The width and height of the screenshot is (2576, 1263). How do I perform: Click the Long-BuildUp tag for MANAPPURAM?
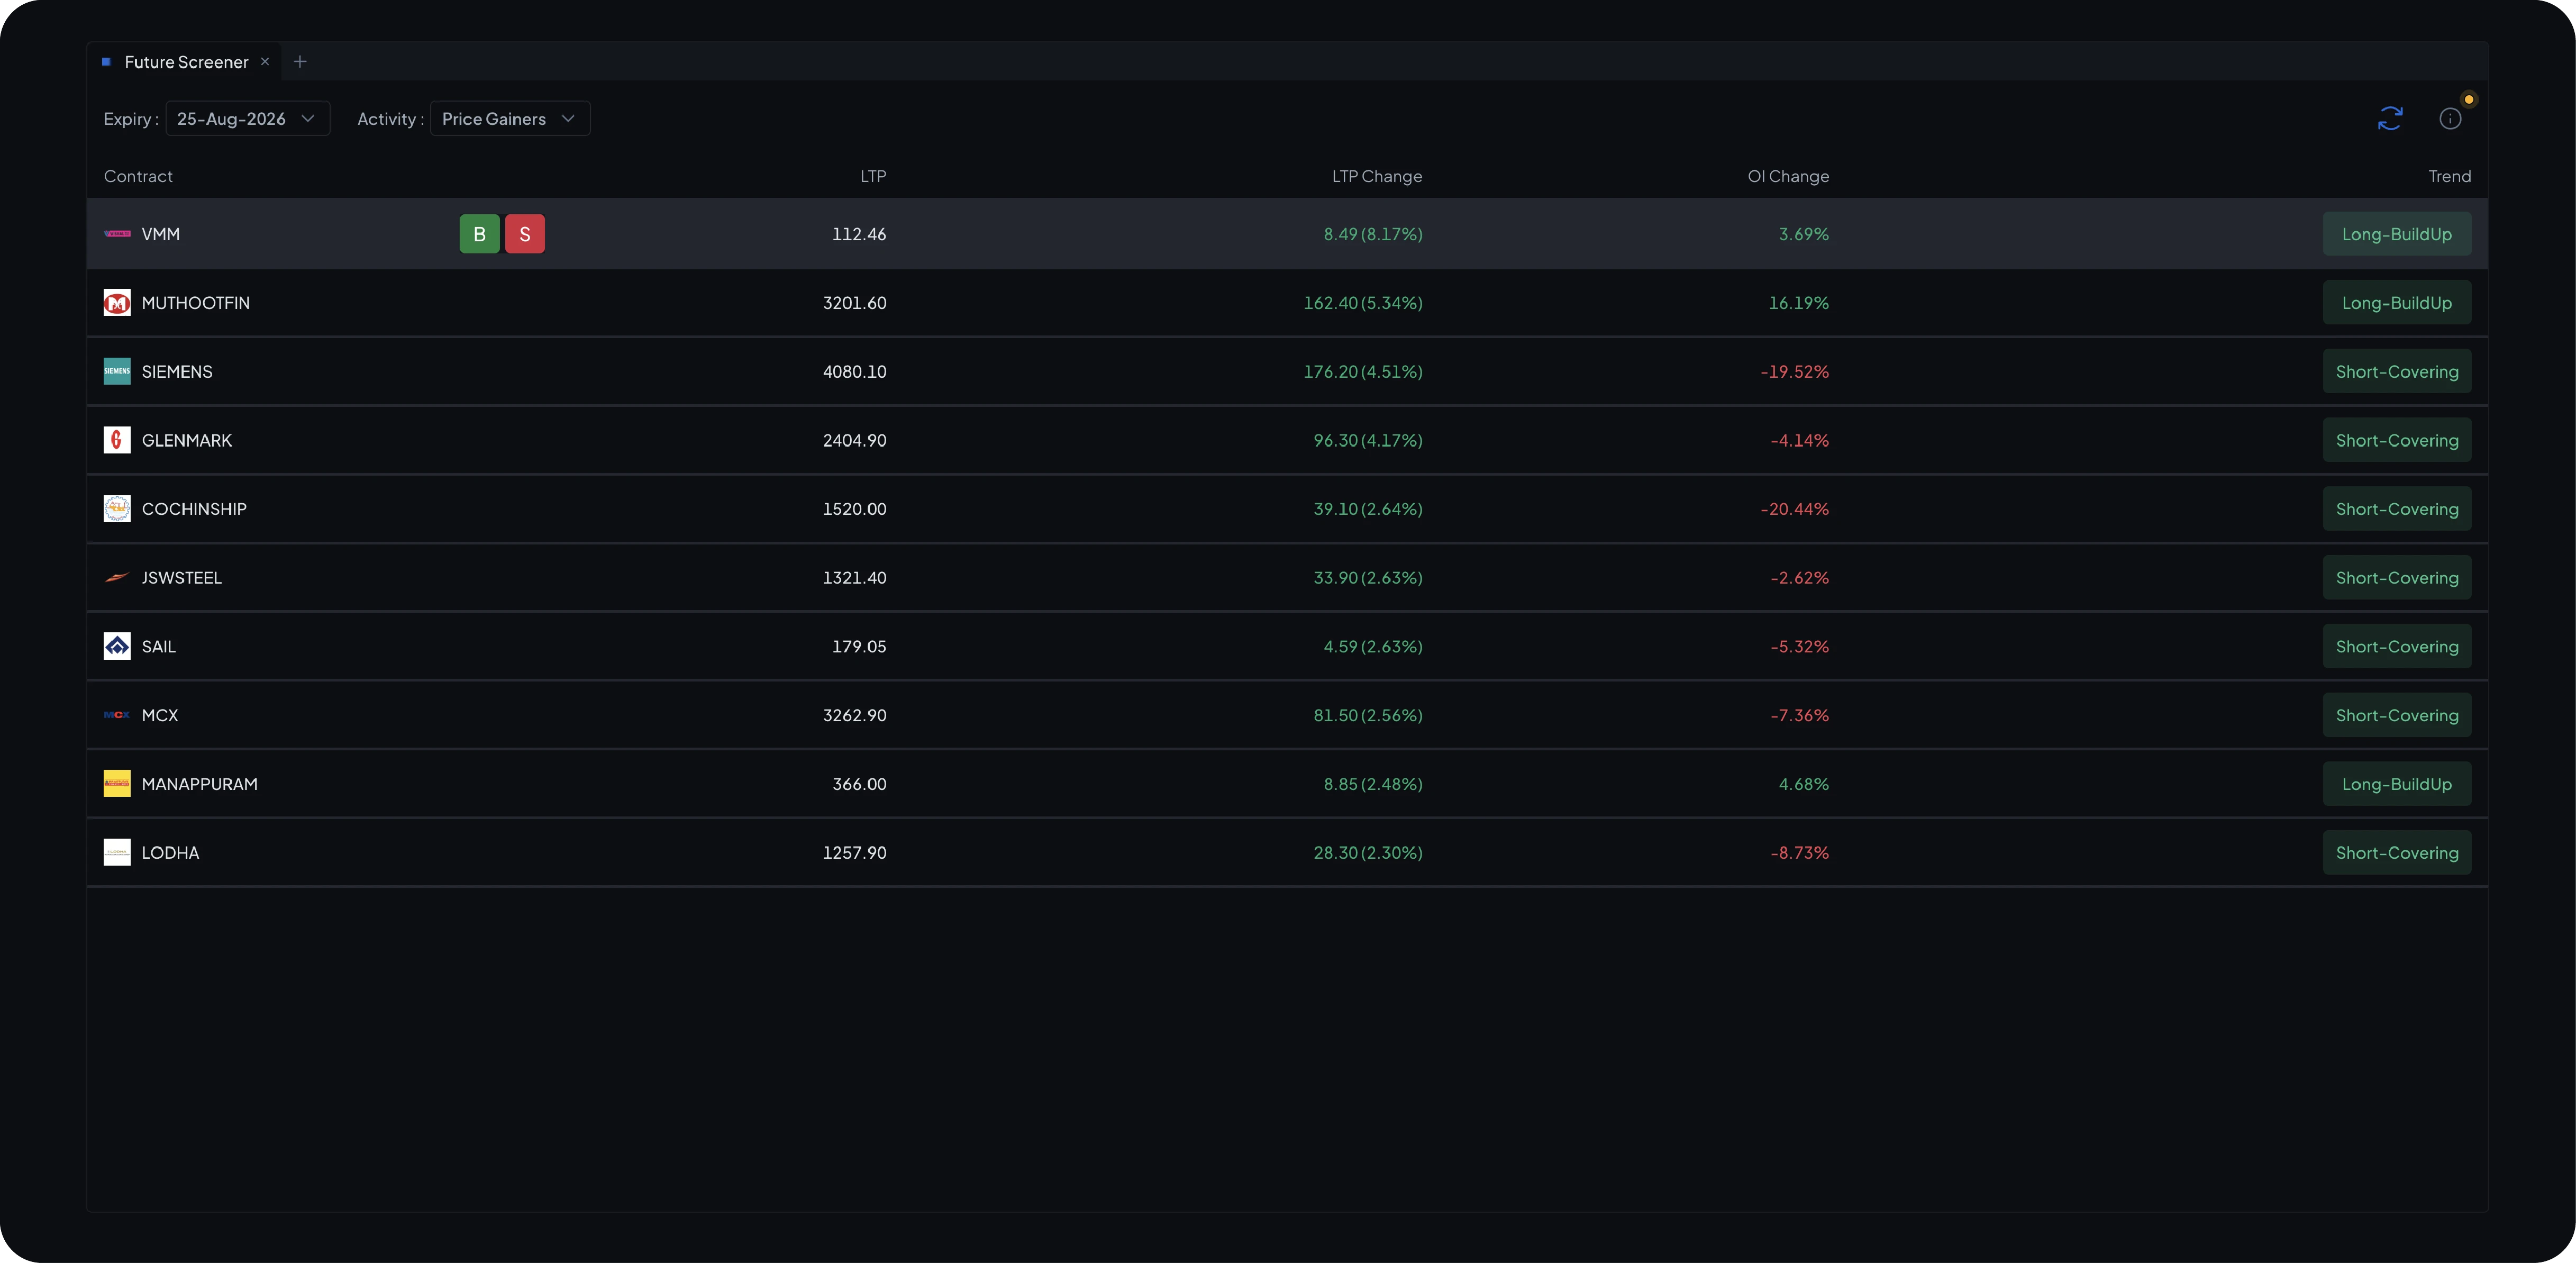(2397, 784)
